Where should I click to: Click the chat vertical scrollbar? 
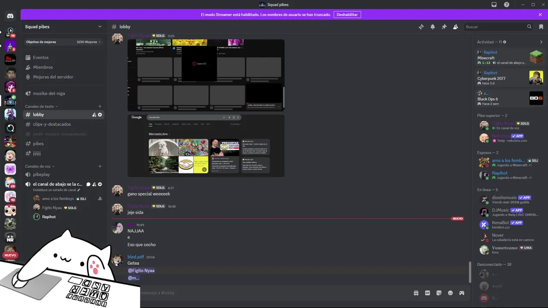pos(470,272)
